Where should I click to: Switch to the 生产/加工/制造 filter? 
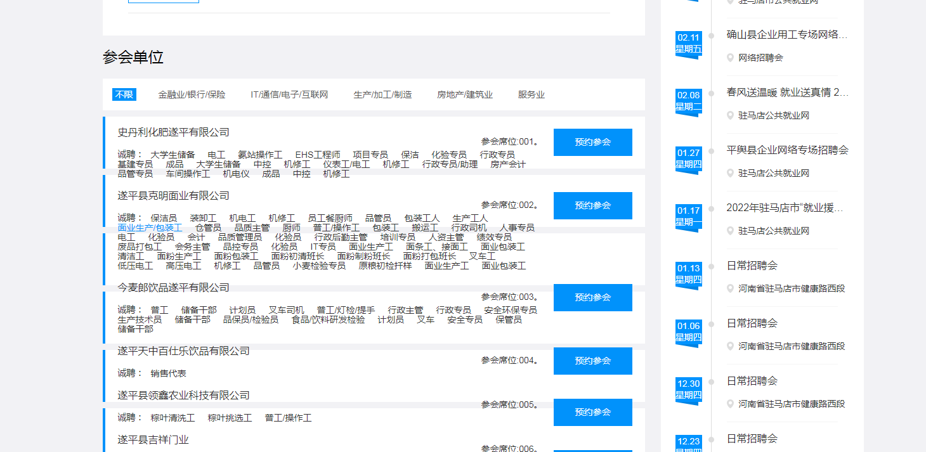(x=382, y=94)
